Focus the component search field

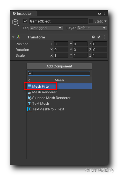[59, 73]
